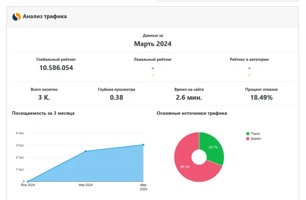Image resolution: width=306 pixels, height=200 pixels.
Task: Click the SimilarWeb logo icon
Action: point(16,17)
